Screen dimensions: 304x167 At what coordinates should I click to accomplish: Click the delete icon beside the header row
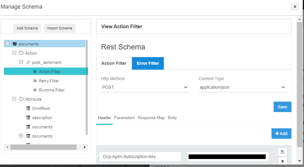[283, 161]
